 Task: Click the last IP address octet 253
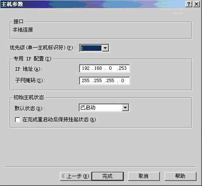coord(122,68)
